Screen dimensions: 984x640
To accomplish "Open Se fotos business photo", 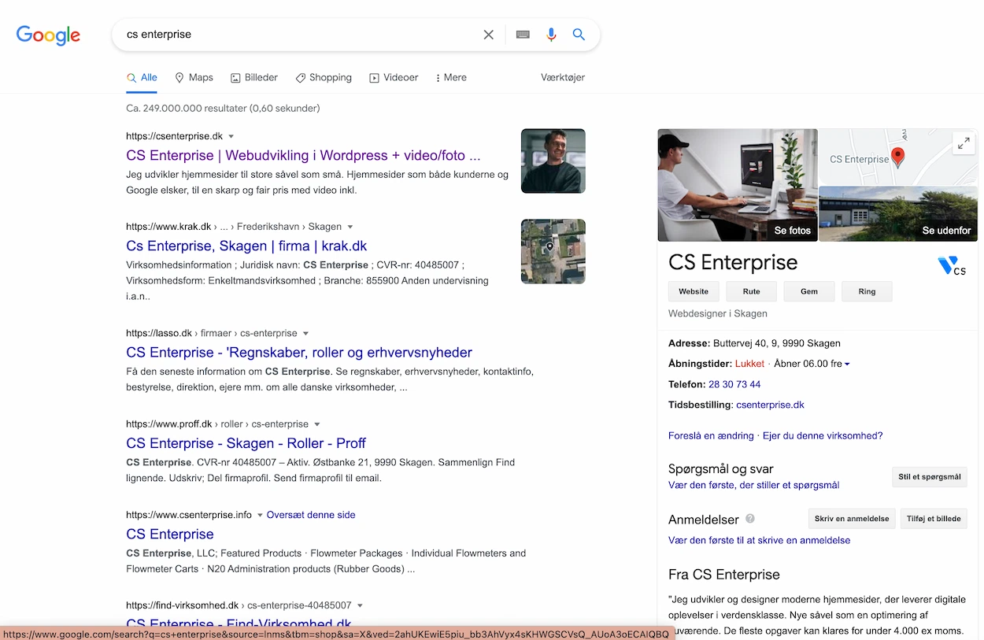I will click(738, 185).
